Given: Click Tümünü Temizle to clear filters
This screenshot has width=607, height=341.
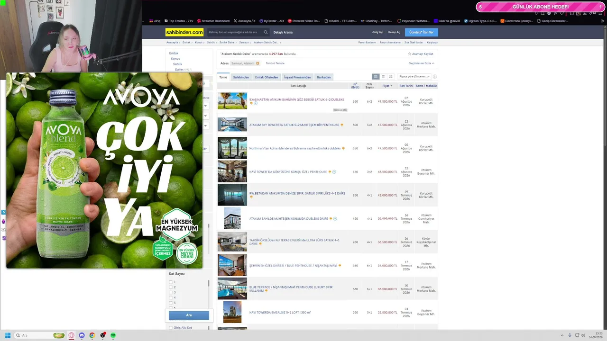Looking at the screenshot, I should [275, 63].
